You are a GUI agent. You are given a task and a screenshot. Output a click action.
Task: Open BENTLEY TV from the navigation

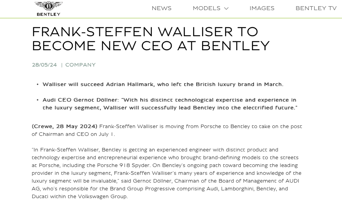(316, 8)
